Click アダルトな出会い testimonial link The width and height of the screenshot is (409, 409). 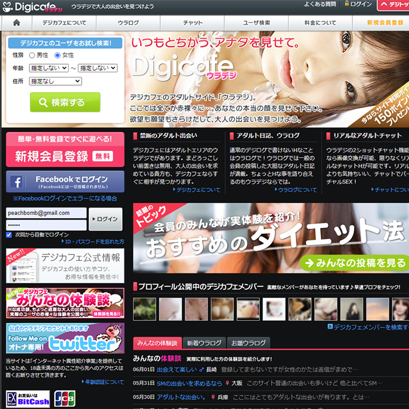(181, 397)
